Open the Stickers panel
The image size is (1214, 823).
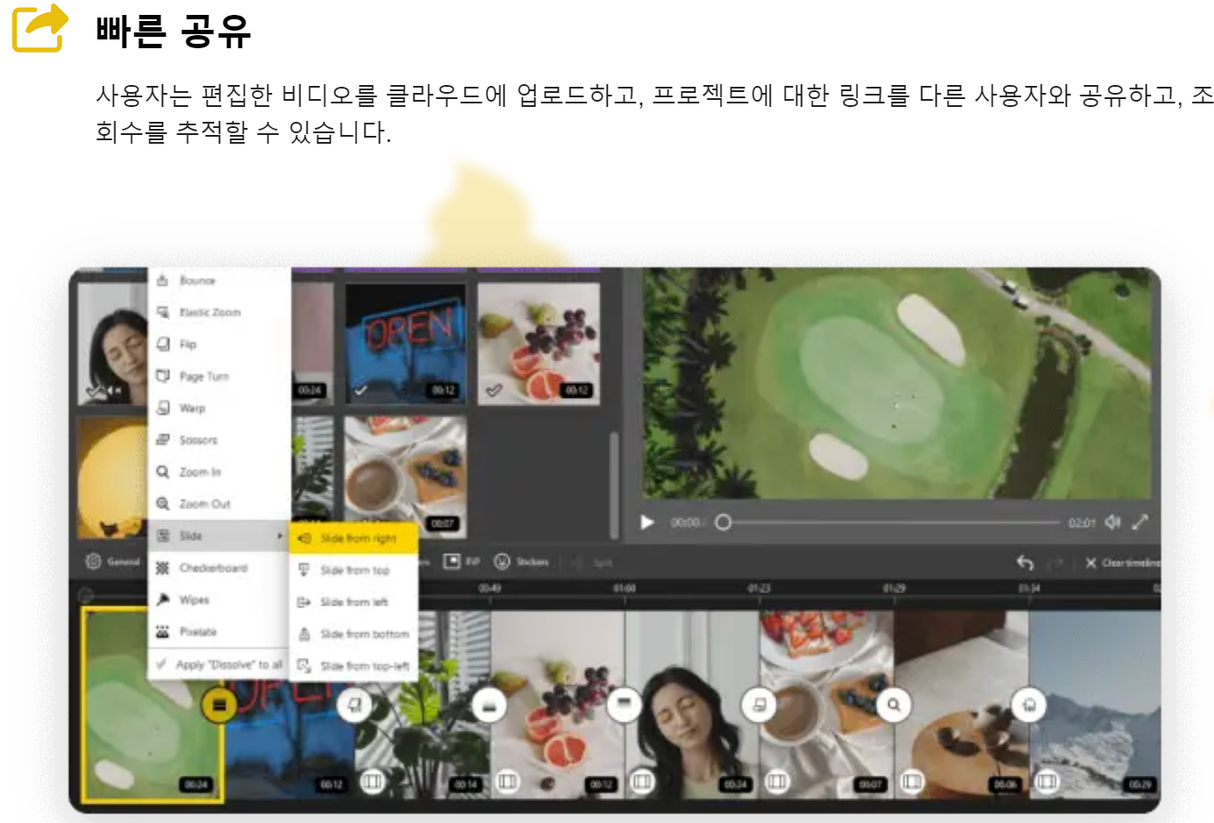click(x=525, y=562)
